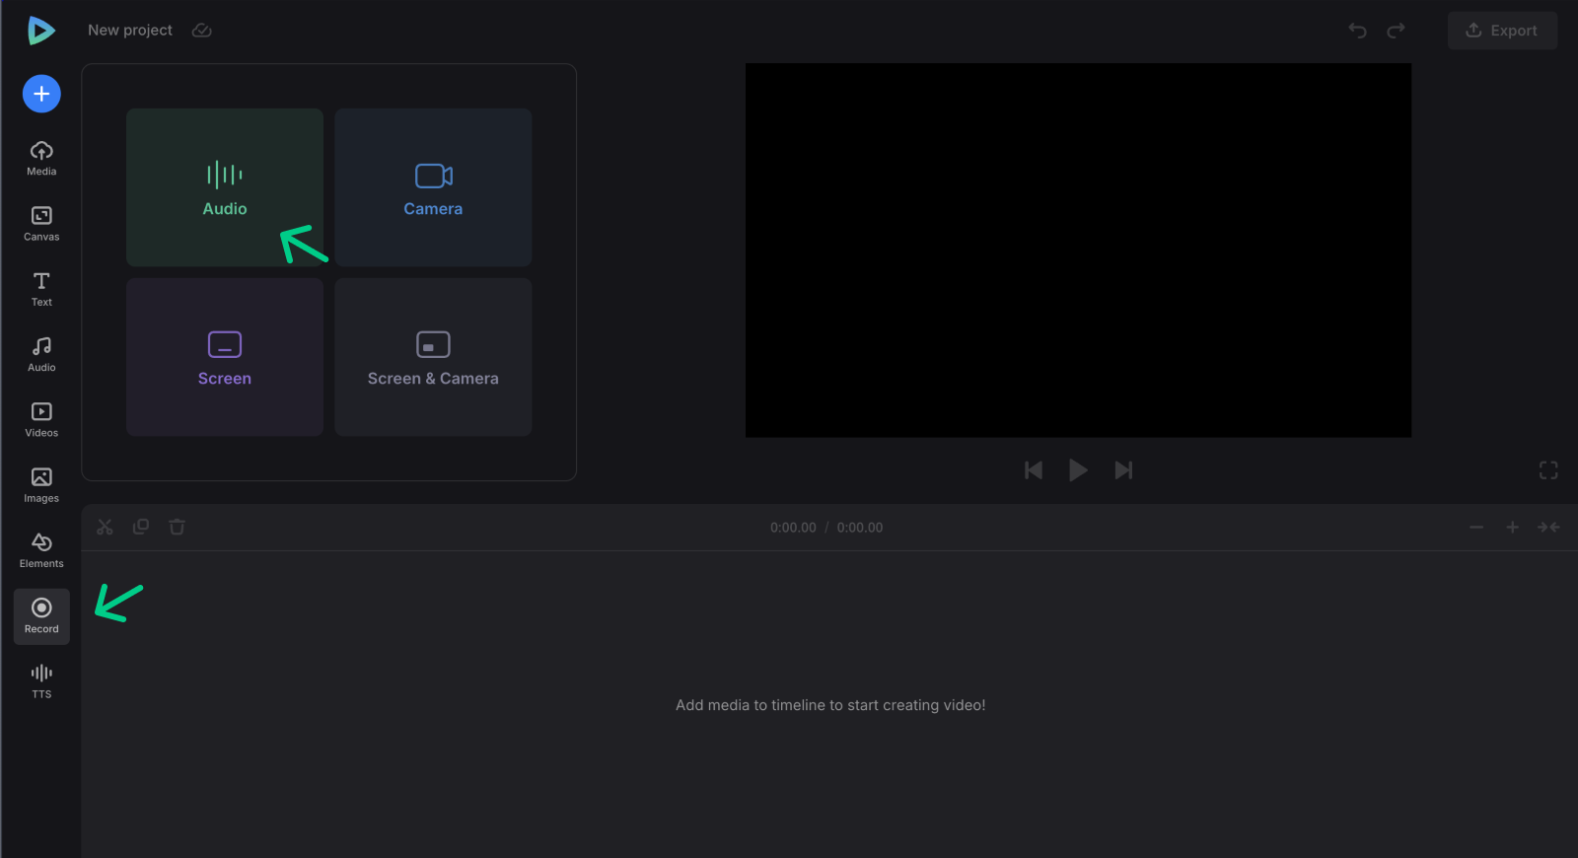Choose the Audio recording option card

click(x=225, y=187)
